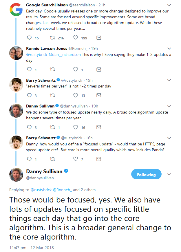Open Danny Sullivan's name in main tweet
Screen dimensions: 181x252
click(44, 171)
